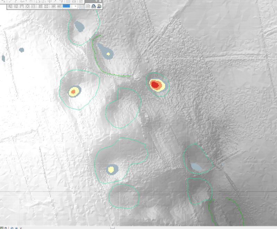Click the red hotspot polygon on the map

tap(155, 84)
